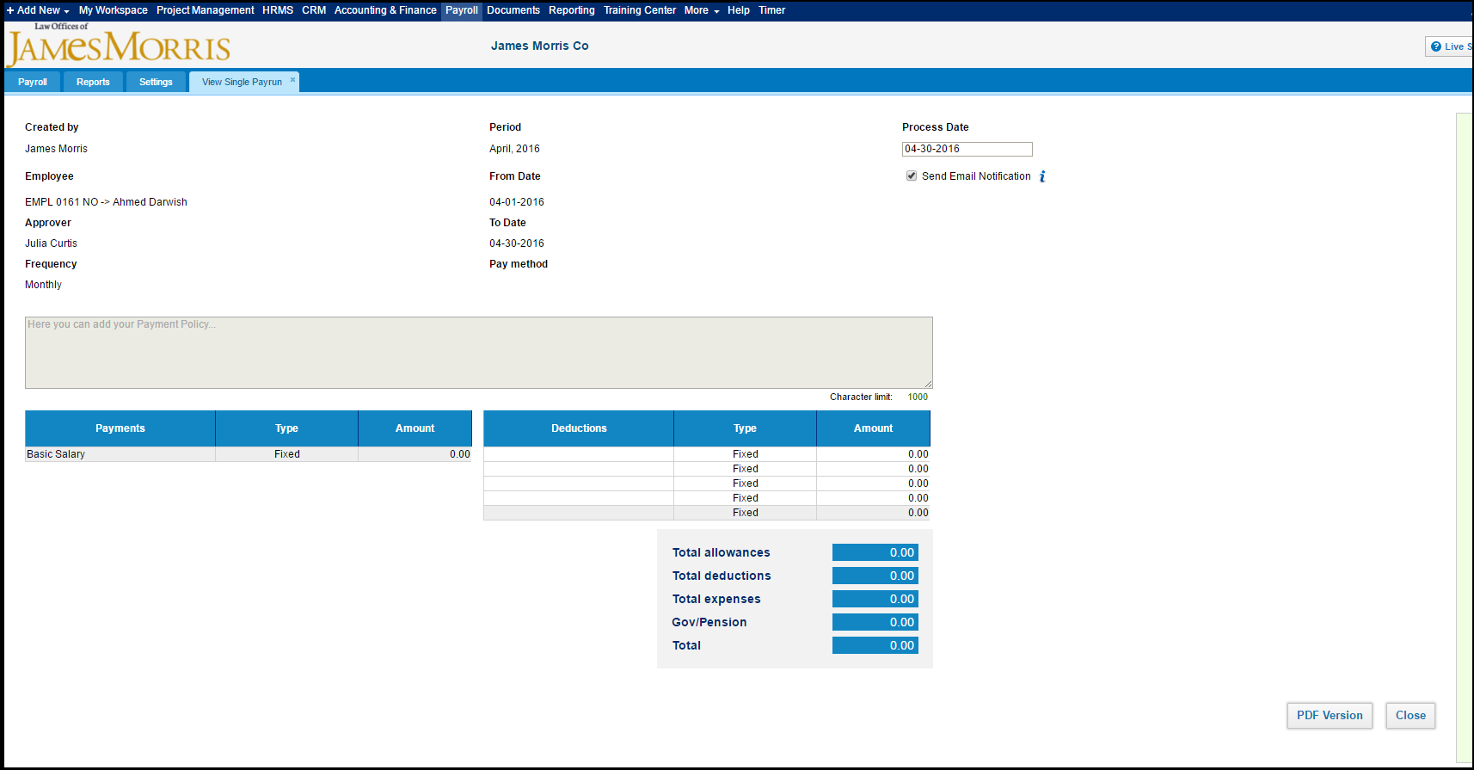Click the From Date value 04-01-2016
The height and width of the screenshot is (770, 1474).
click(x=517, y=202)
